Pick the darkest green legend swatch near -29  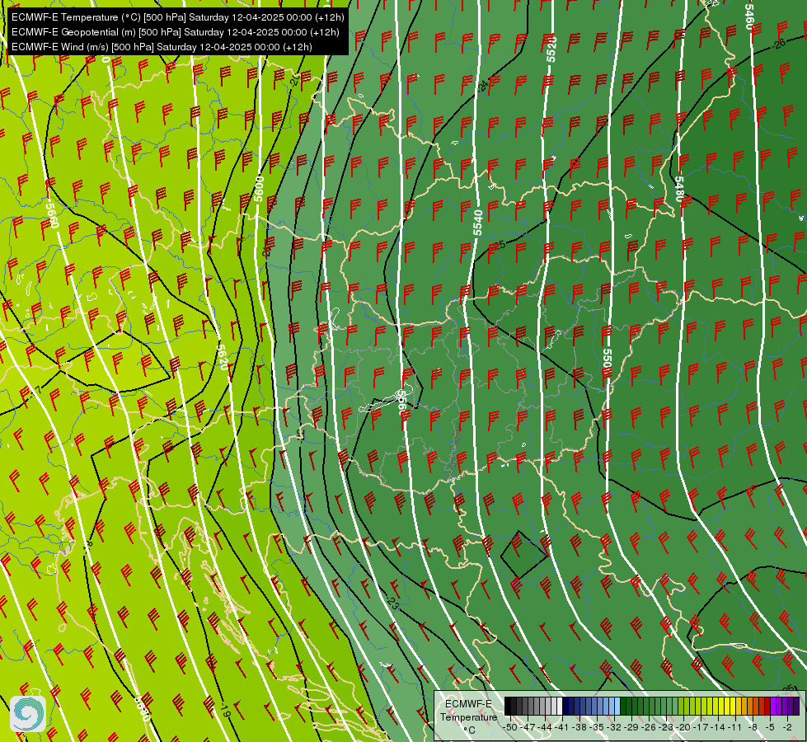[x=623, y=706]
